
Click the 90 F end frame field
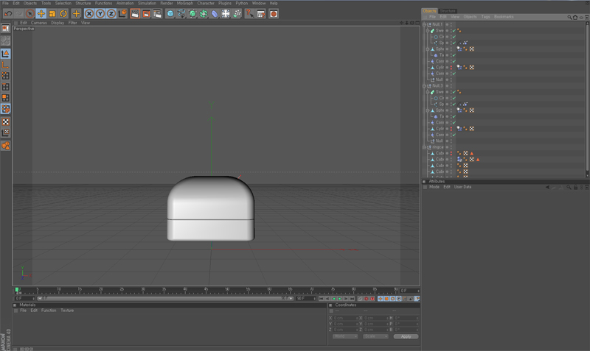305,299
